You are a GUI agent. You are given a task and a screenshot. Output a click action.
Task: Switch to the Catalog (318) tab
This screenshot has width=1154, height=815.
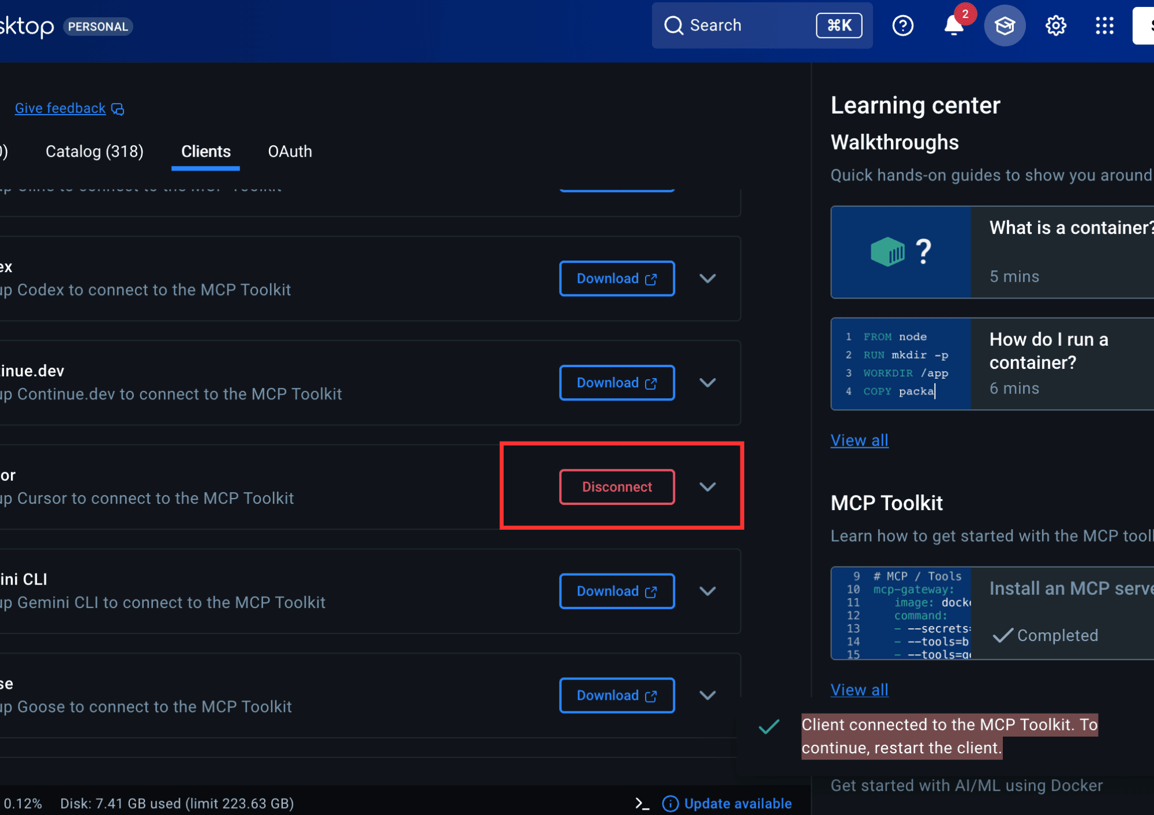[95, 152]
